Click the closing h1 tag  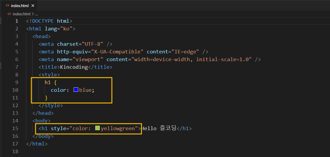(184, 128)
